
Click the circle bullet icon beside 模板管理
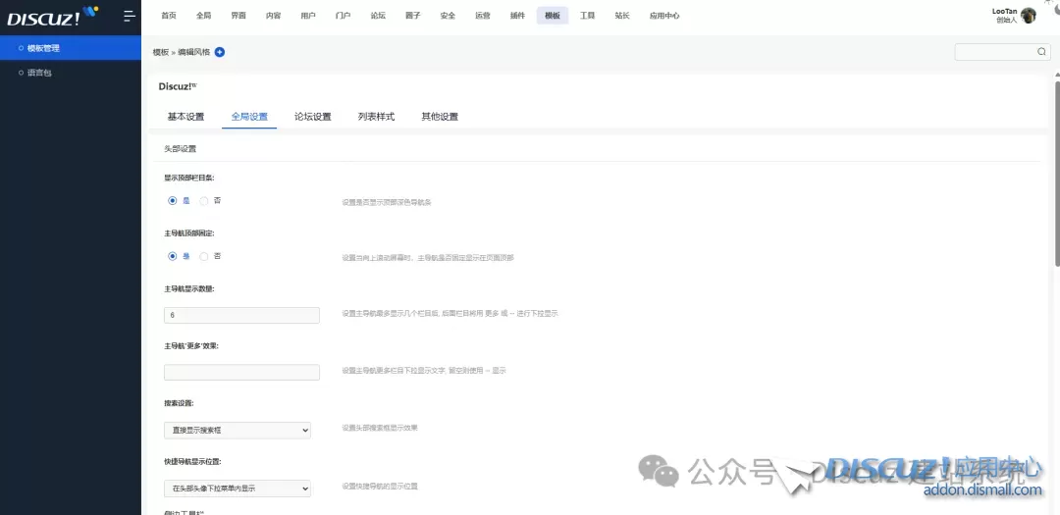tap(22, 48)
